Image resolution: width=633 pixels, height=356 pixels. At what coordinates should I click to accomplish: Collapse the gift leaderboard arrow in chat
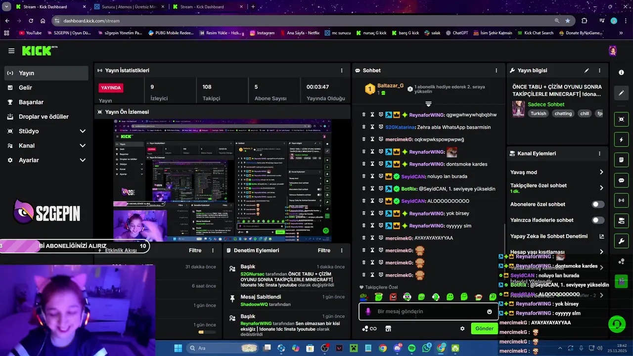(x=428, y=104)
